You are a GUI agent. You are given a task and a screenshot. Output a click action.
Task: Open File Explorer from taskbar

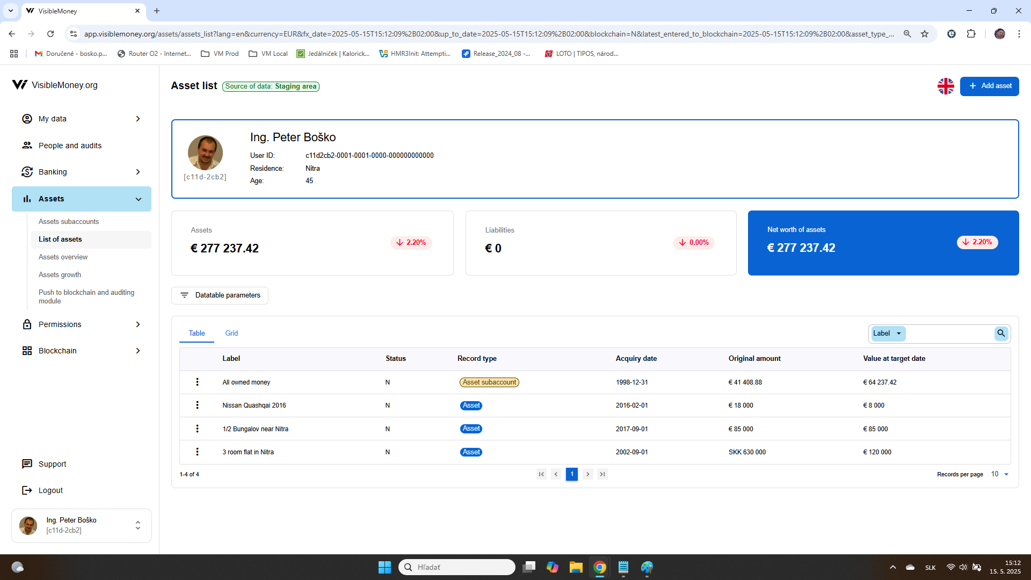point(576,567)
